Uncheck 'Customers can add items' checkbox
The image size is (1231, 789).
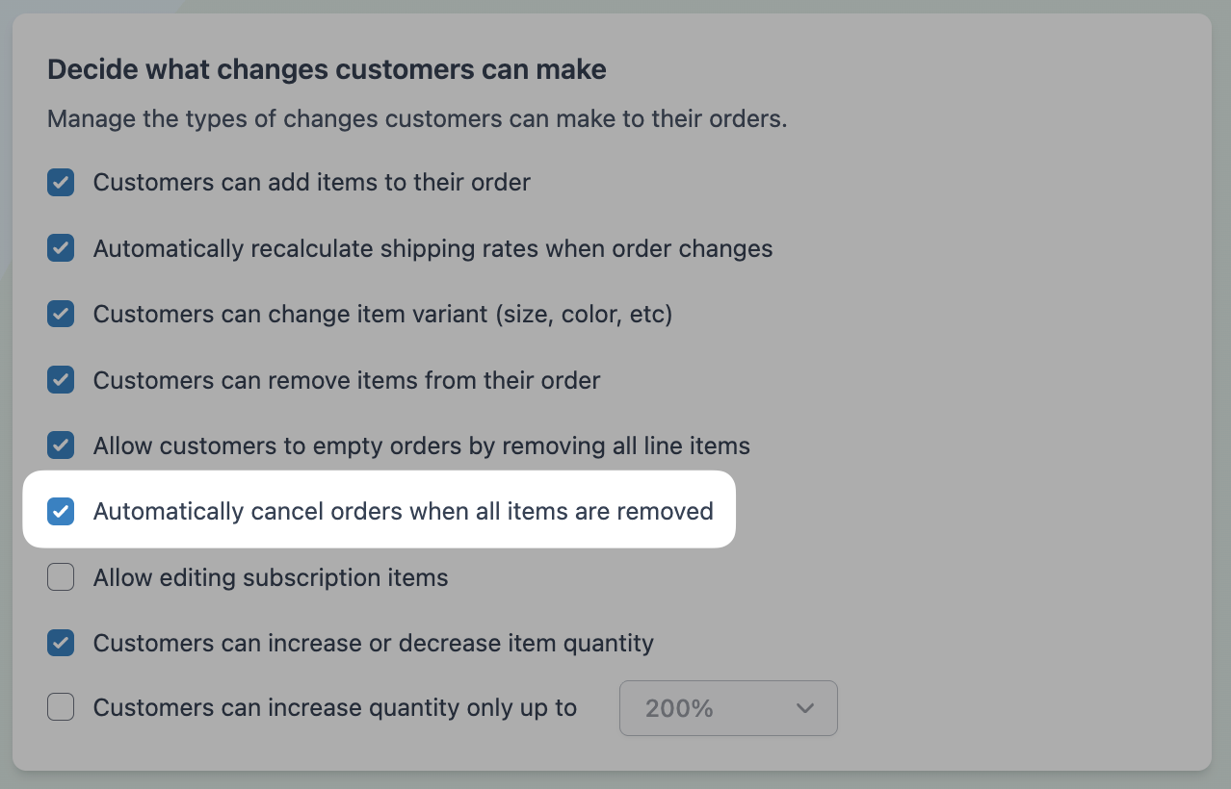tap(61, 183)
